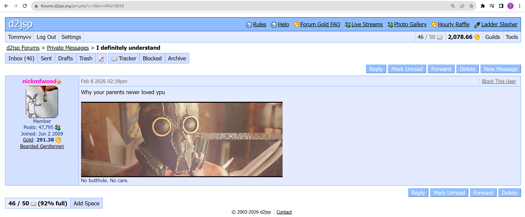Open the Help page
The height and width of the screenshot is (217, 525).
coord(283,24)
